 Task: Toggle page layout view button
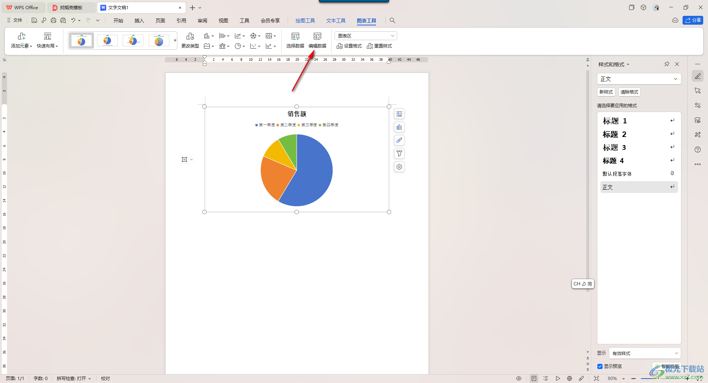pyautogui.click(x=534, y=379)
